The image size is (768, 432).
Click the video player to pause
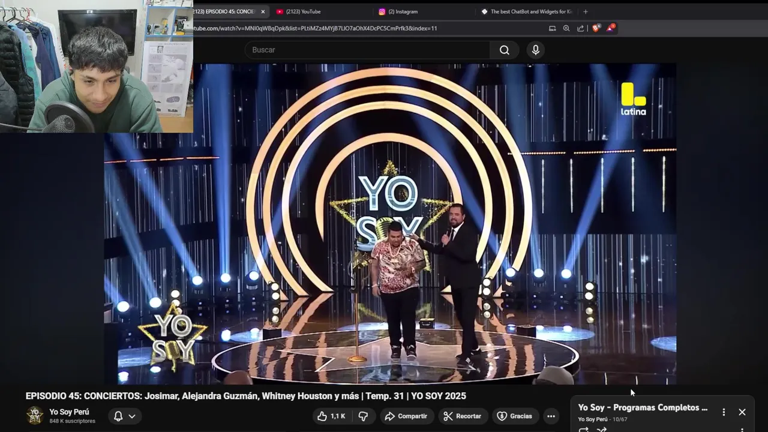390,224
